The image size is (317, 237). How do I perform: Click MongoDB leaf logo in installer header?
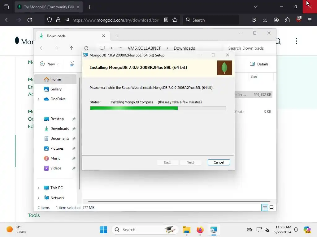pyautogui.click(x=224, y=68)
